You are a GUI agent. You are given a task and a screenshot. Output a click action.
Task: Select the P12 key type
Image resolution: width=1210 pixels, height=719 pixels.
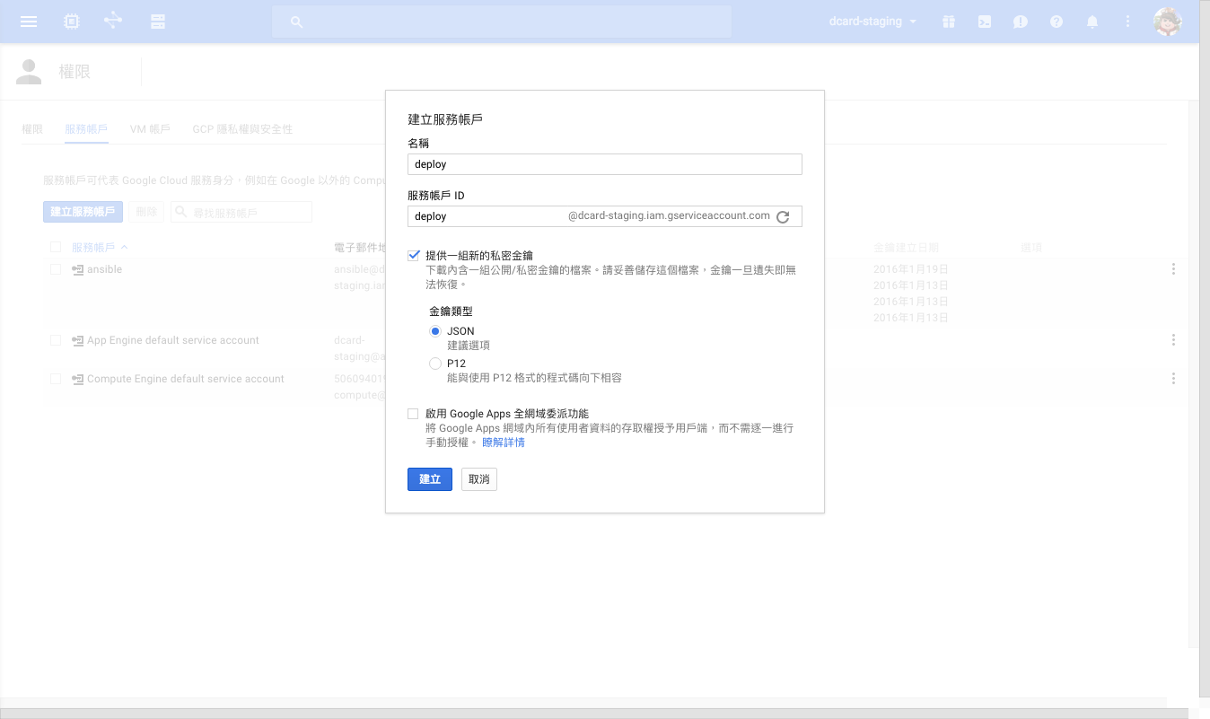(x=435, y=364)
